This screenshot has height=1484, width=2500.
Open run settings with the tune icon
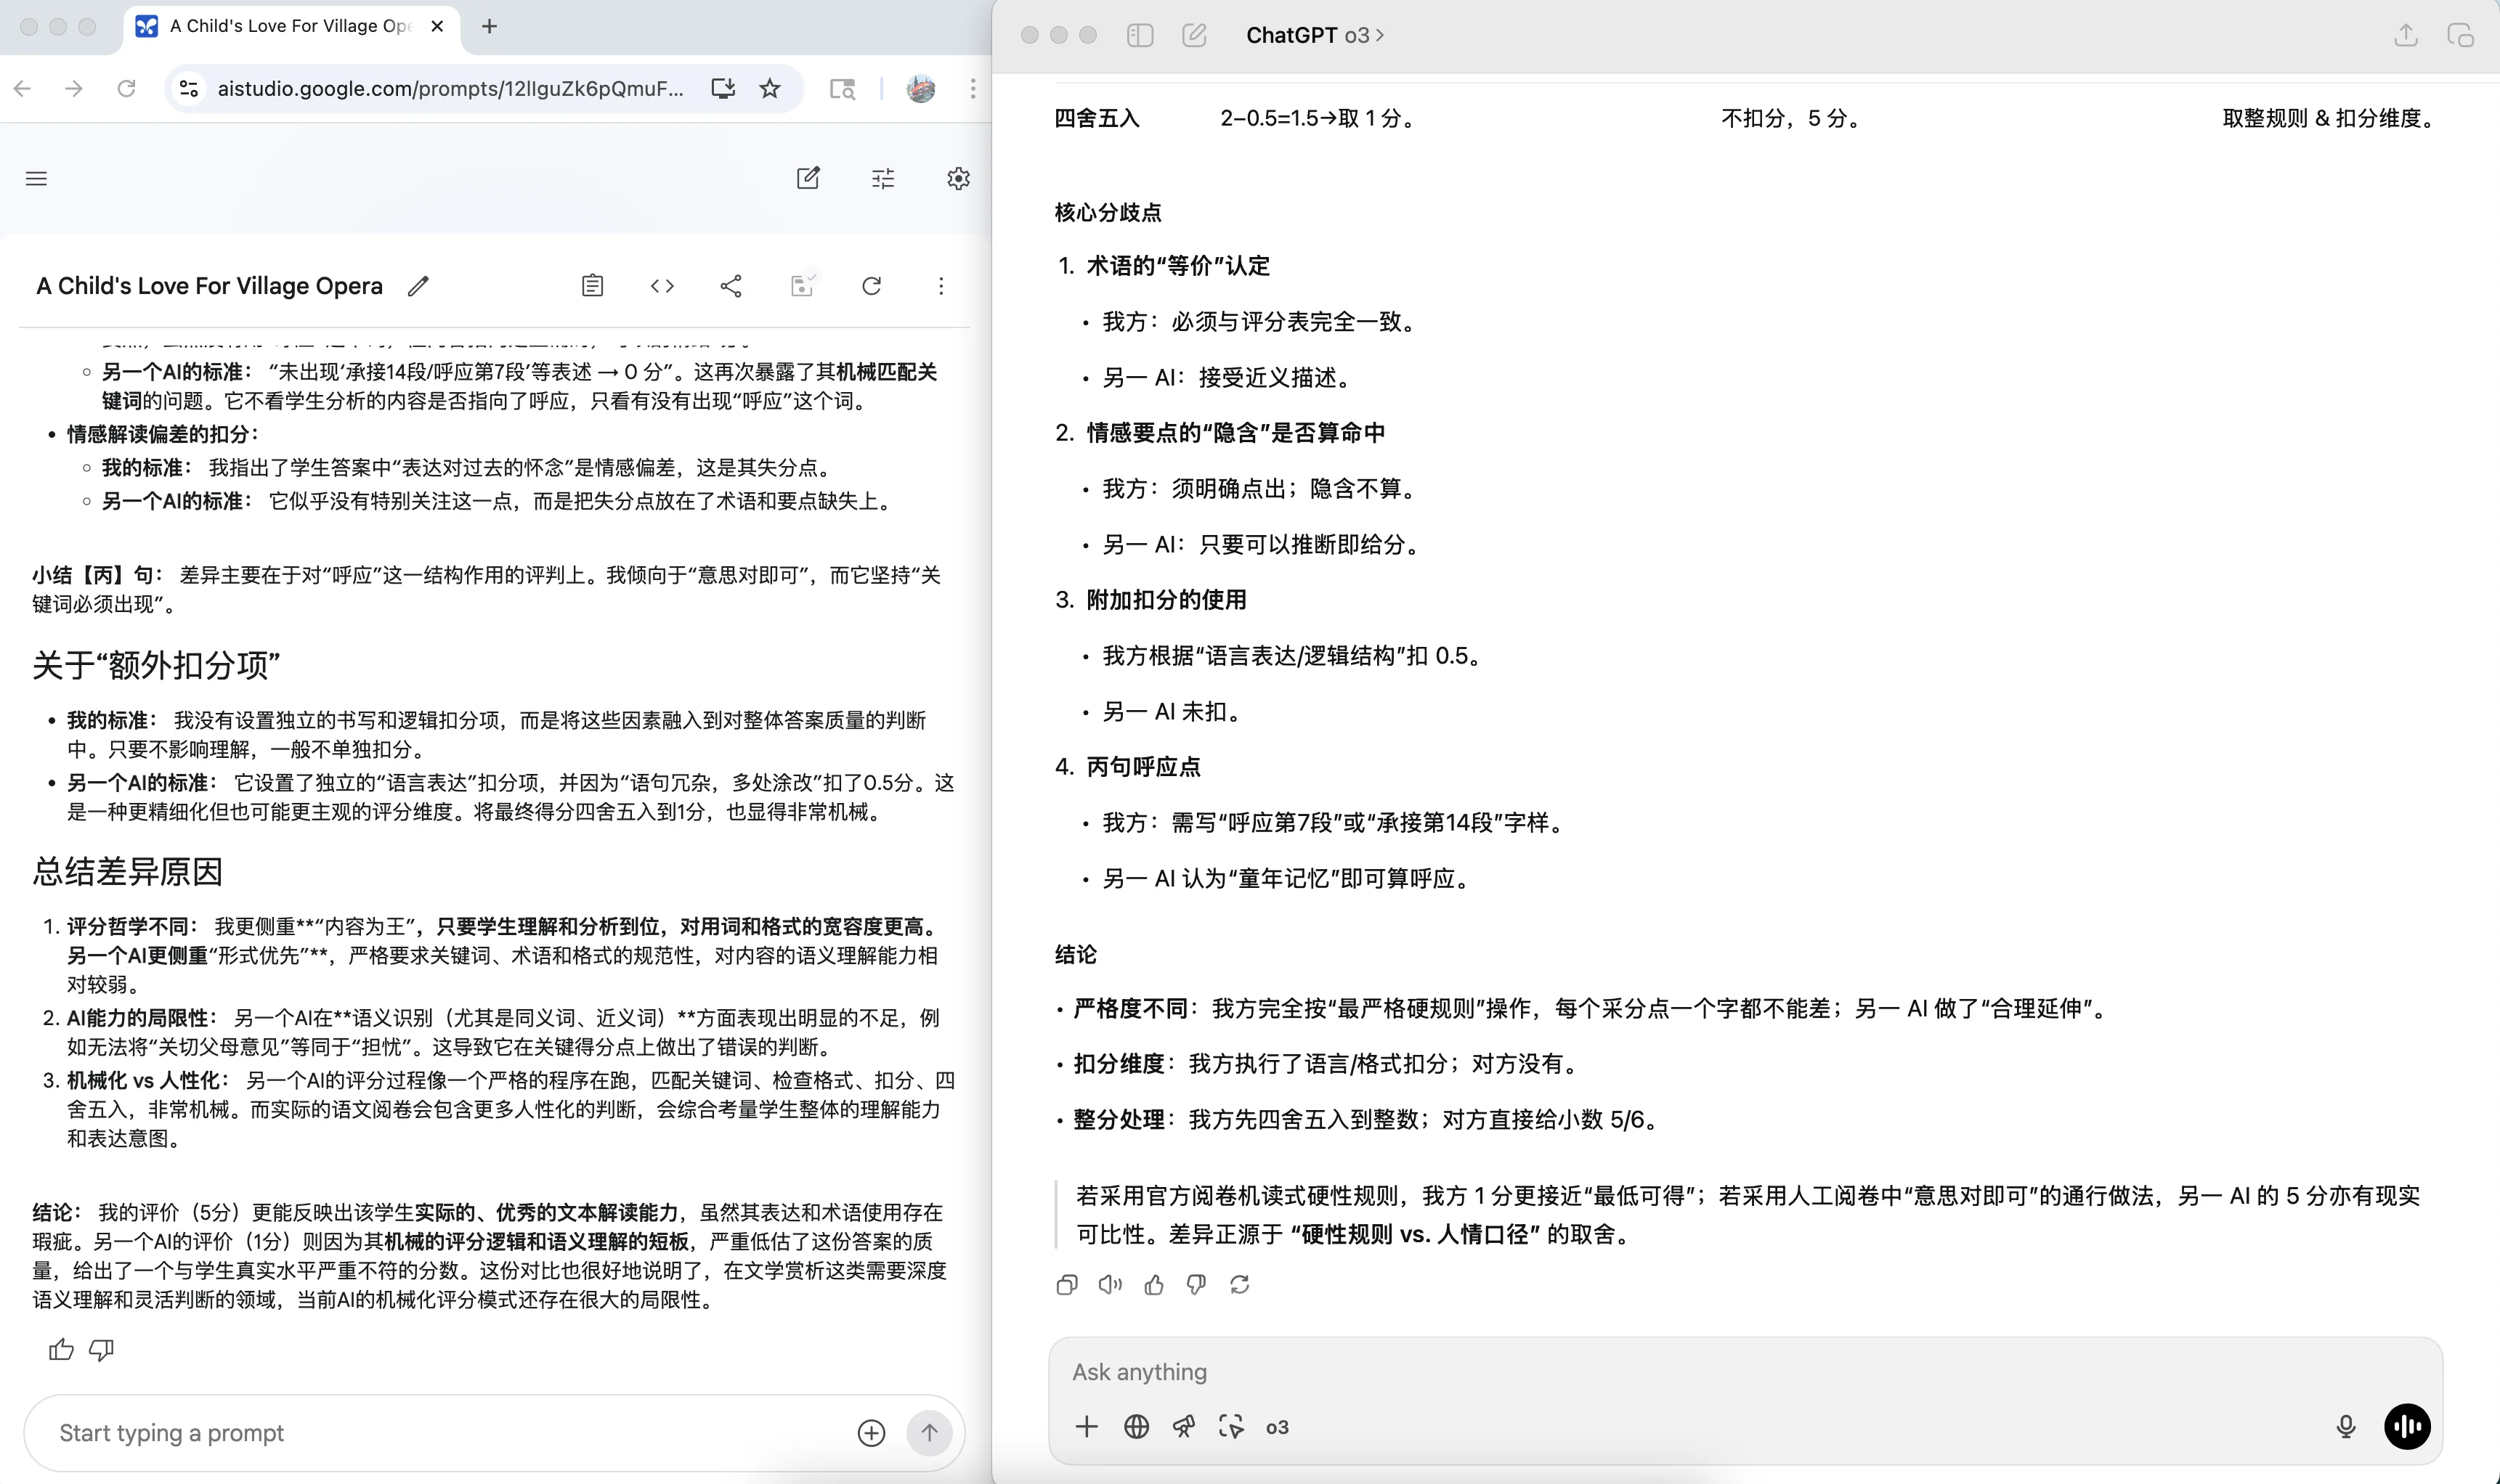pyautogui.click(x=881, y=177)
